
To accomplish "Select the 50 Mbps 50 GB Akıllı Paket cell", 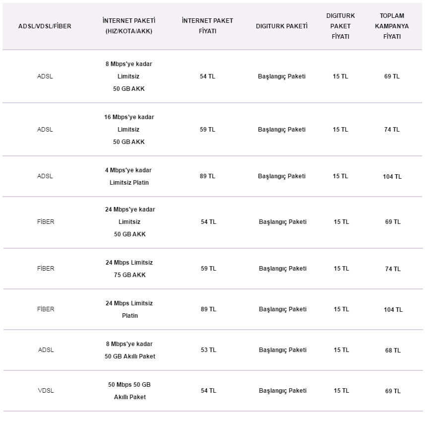I will [129, 391].
